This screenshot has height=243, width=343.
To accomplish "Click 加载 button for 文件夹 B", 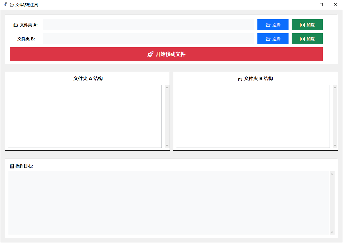I will (307, 39).
